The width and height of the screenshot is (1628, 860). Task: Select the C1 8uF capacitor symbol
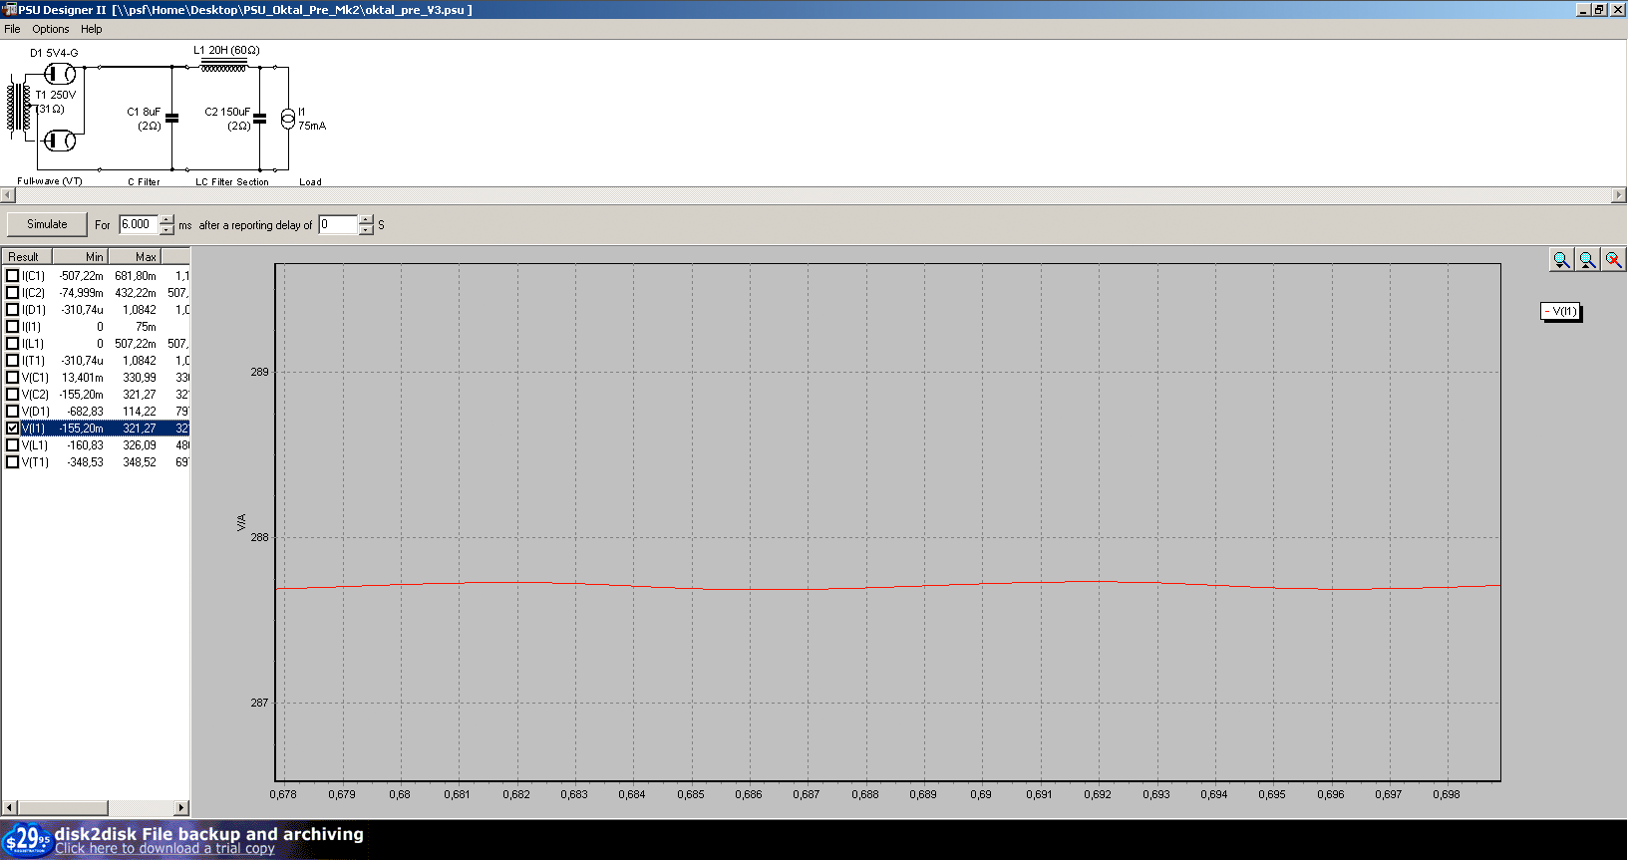[x=171, y=118]
